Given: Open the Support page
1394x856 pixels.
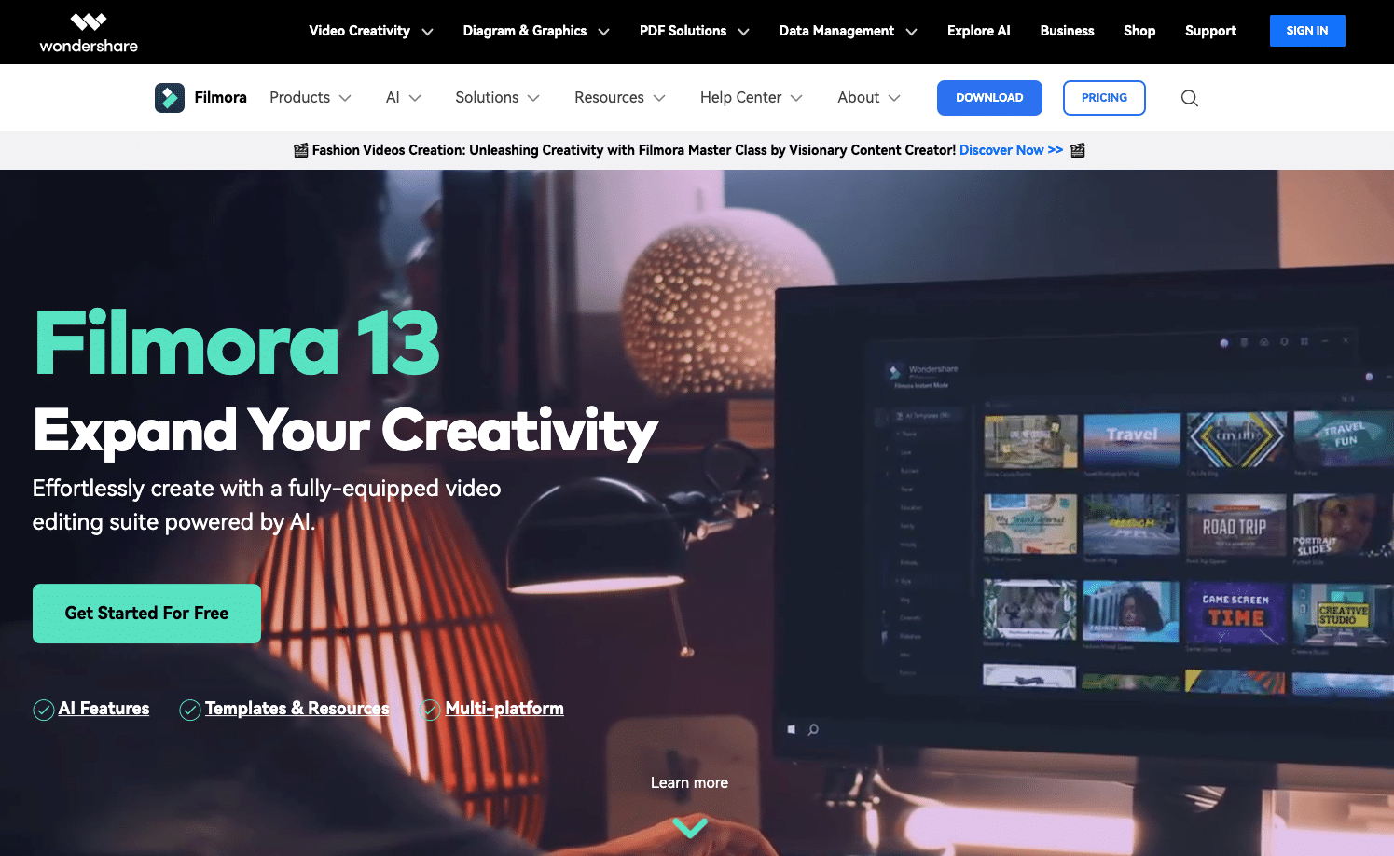Looking at the screenshot, I should [1210, 31].
